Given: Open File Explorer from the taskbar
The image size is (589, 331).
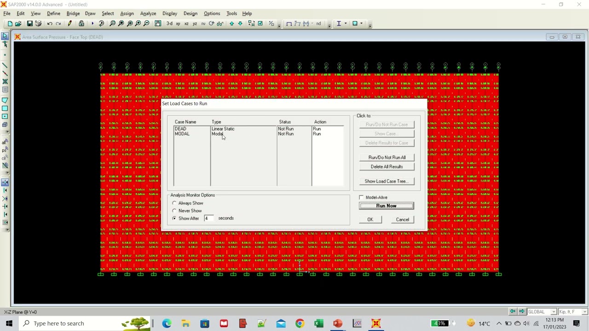Looking at the screenshot, I should 185,323.
